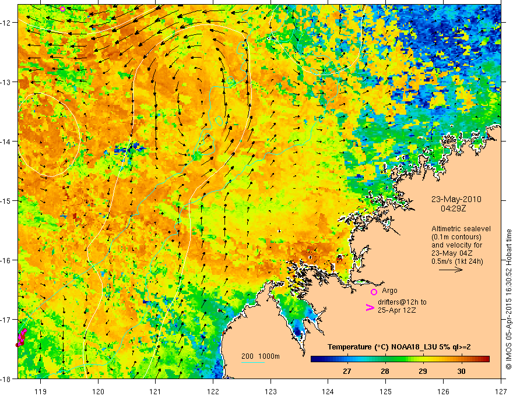Click the '25-Apr 12Z' legend text
Screen dimensions: 513x396
pos(397,310)
